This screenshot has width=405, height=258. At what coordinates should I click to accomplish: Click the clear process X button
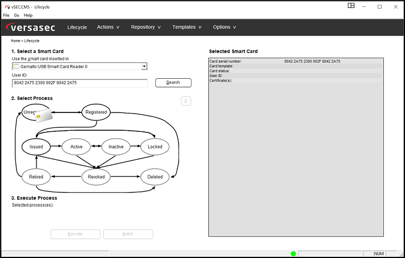pos(186,101)
